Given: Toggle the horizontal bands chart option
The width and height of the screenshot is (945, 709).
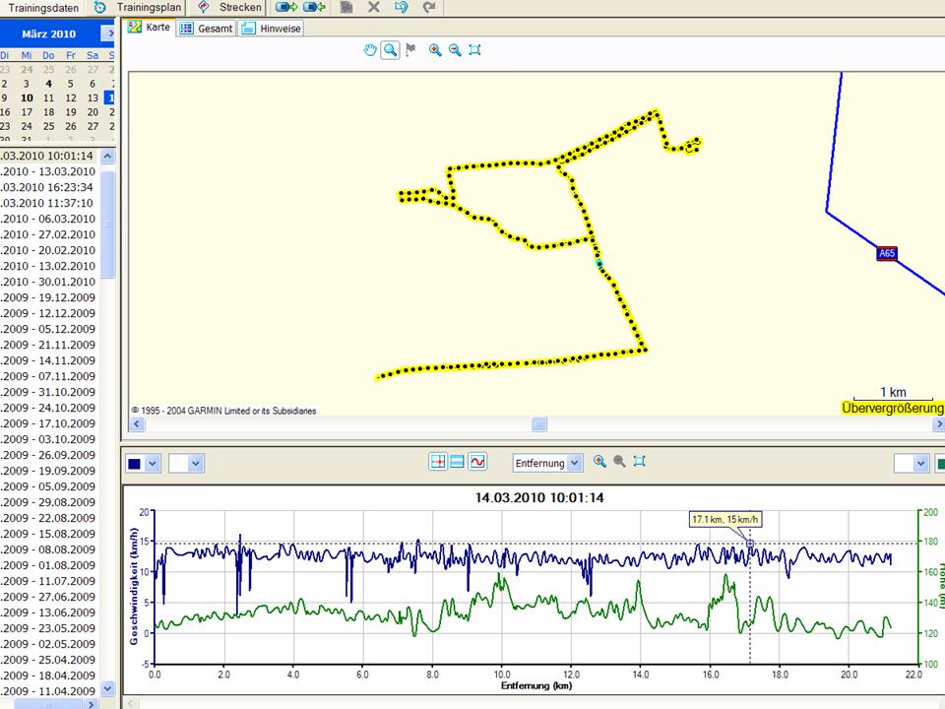Looking at the screenshot, I should point(458,462).
